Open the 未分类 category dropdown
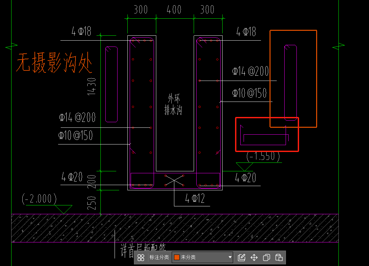The width and height of the screenshot is (369, 266). click(x=202, y=257)
